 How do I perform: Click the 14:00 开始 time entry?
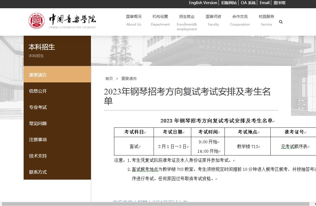(x=208, y=151)
